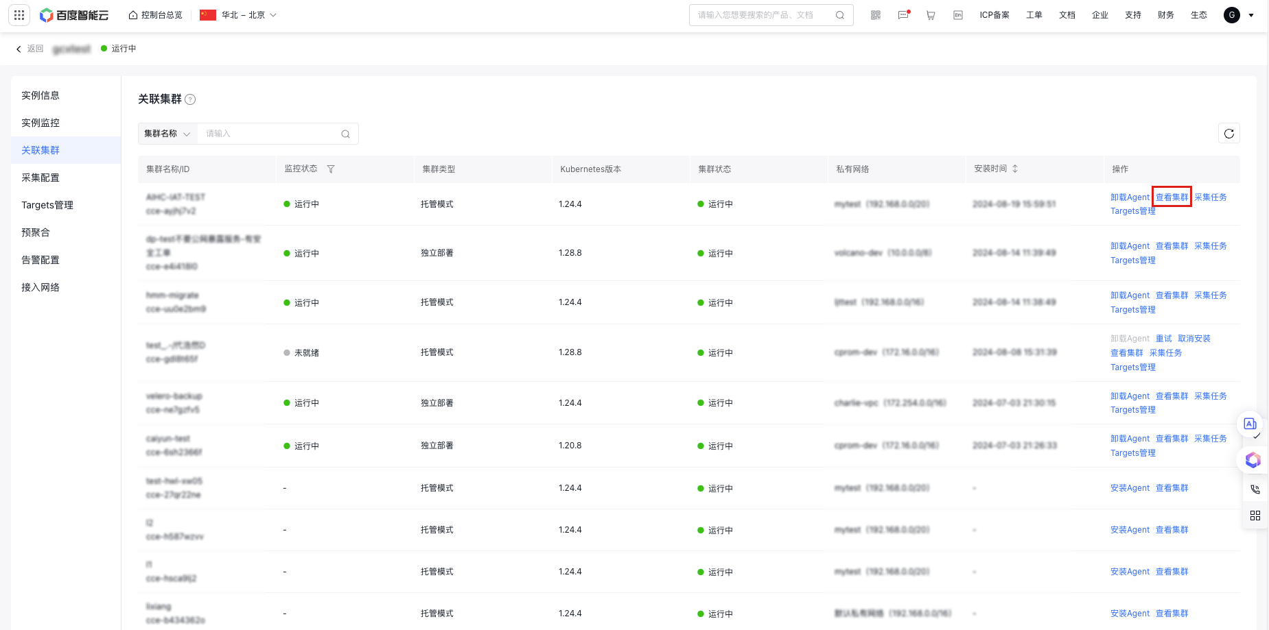This screenshot has width=1269, height=630.
Task: Click 安装Agent for cluster cce-27qr22ne
Action: 1130,488
